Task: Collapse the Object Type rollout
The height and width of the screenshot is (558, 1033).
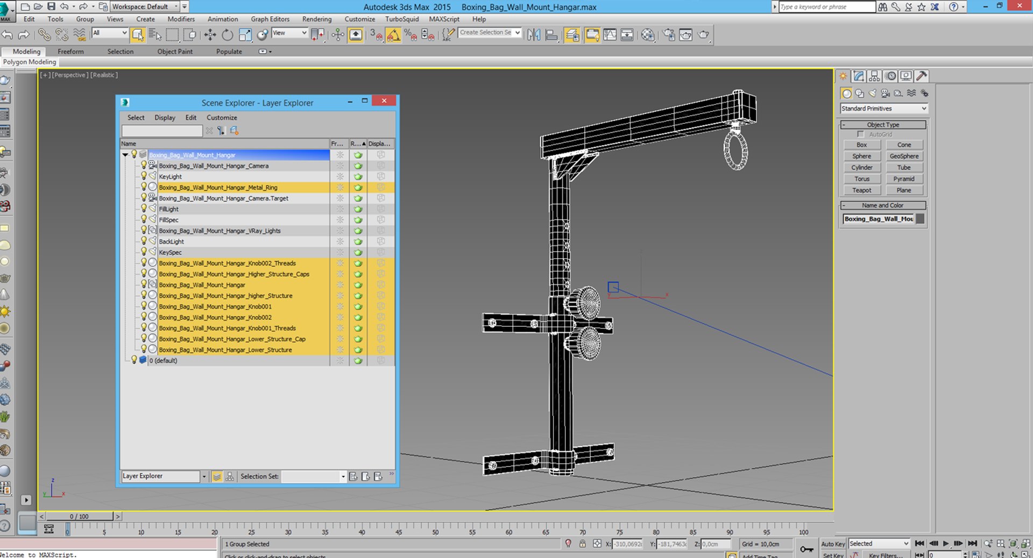Action: pyautogui.click(x=883, y=125)
